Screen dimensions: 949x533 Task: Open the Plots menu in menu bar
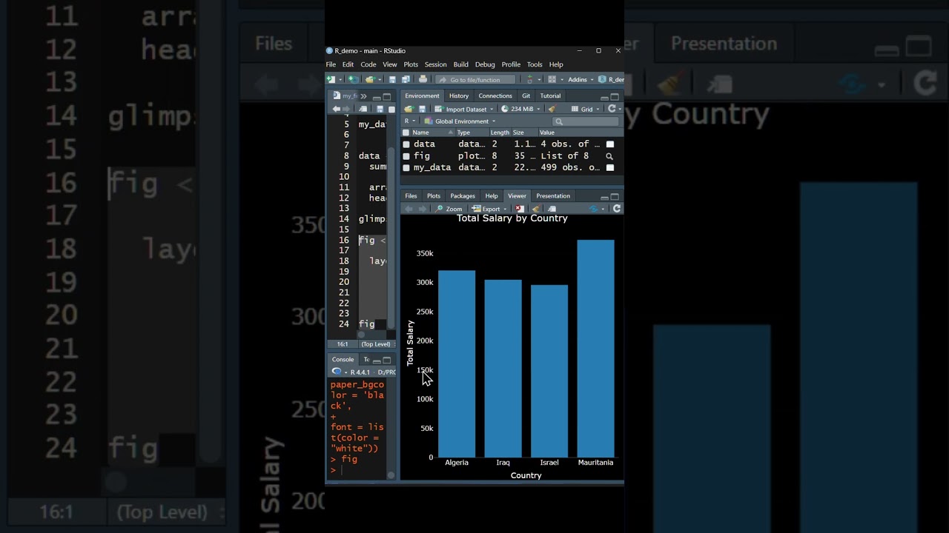tap(411, 64)
